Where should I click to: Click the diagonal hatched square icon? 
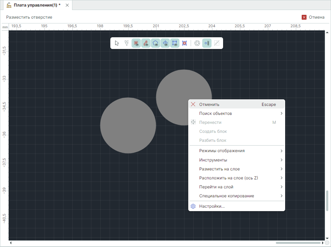point(217,43)
